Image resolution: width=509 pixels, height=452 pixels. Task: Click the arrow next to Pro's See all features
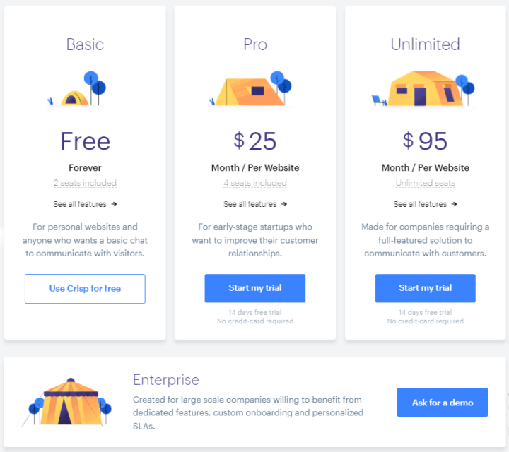(284, 204)
